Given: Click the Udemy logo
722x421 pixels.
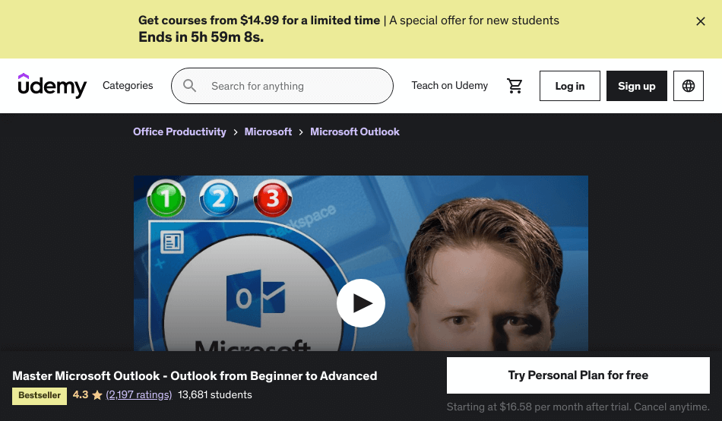Looking at the screenshot, I should coord(52,86).
